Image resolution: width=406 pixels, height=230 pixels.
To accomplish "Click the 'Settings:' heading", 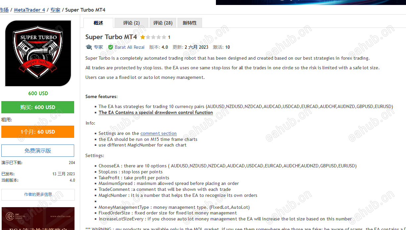I will pyautogui.click(x=95, y=155).
